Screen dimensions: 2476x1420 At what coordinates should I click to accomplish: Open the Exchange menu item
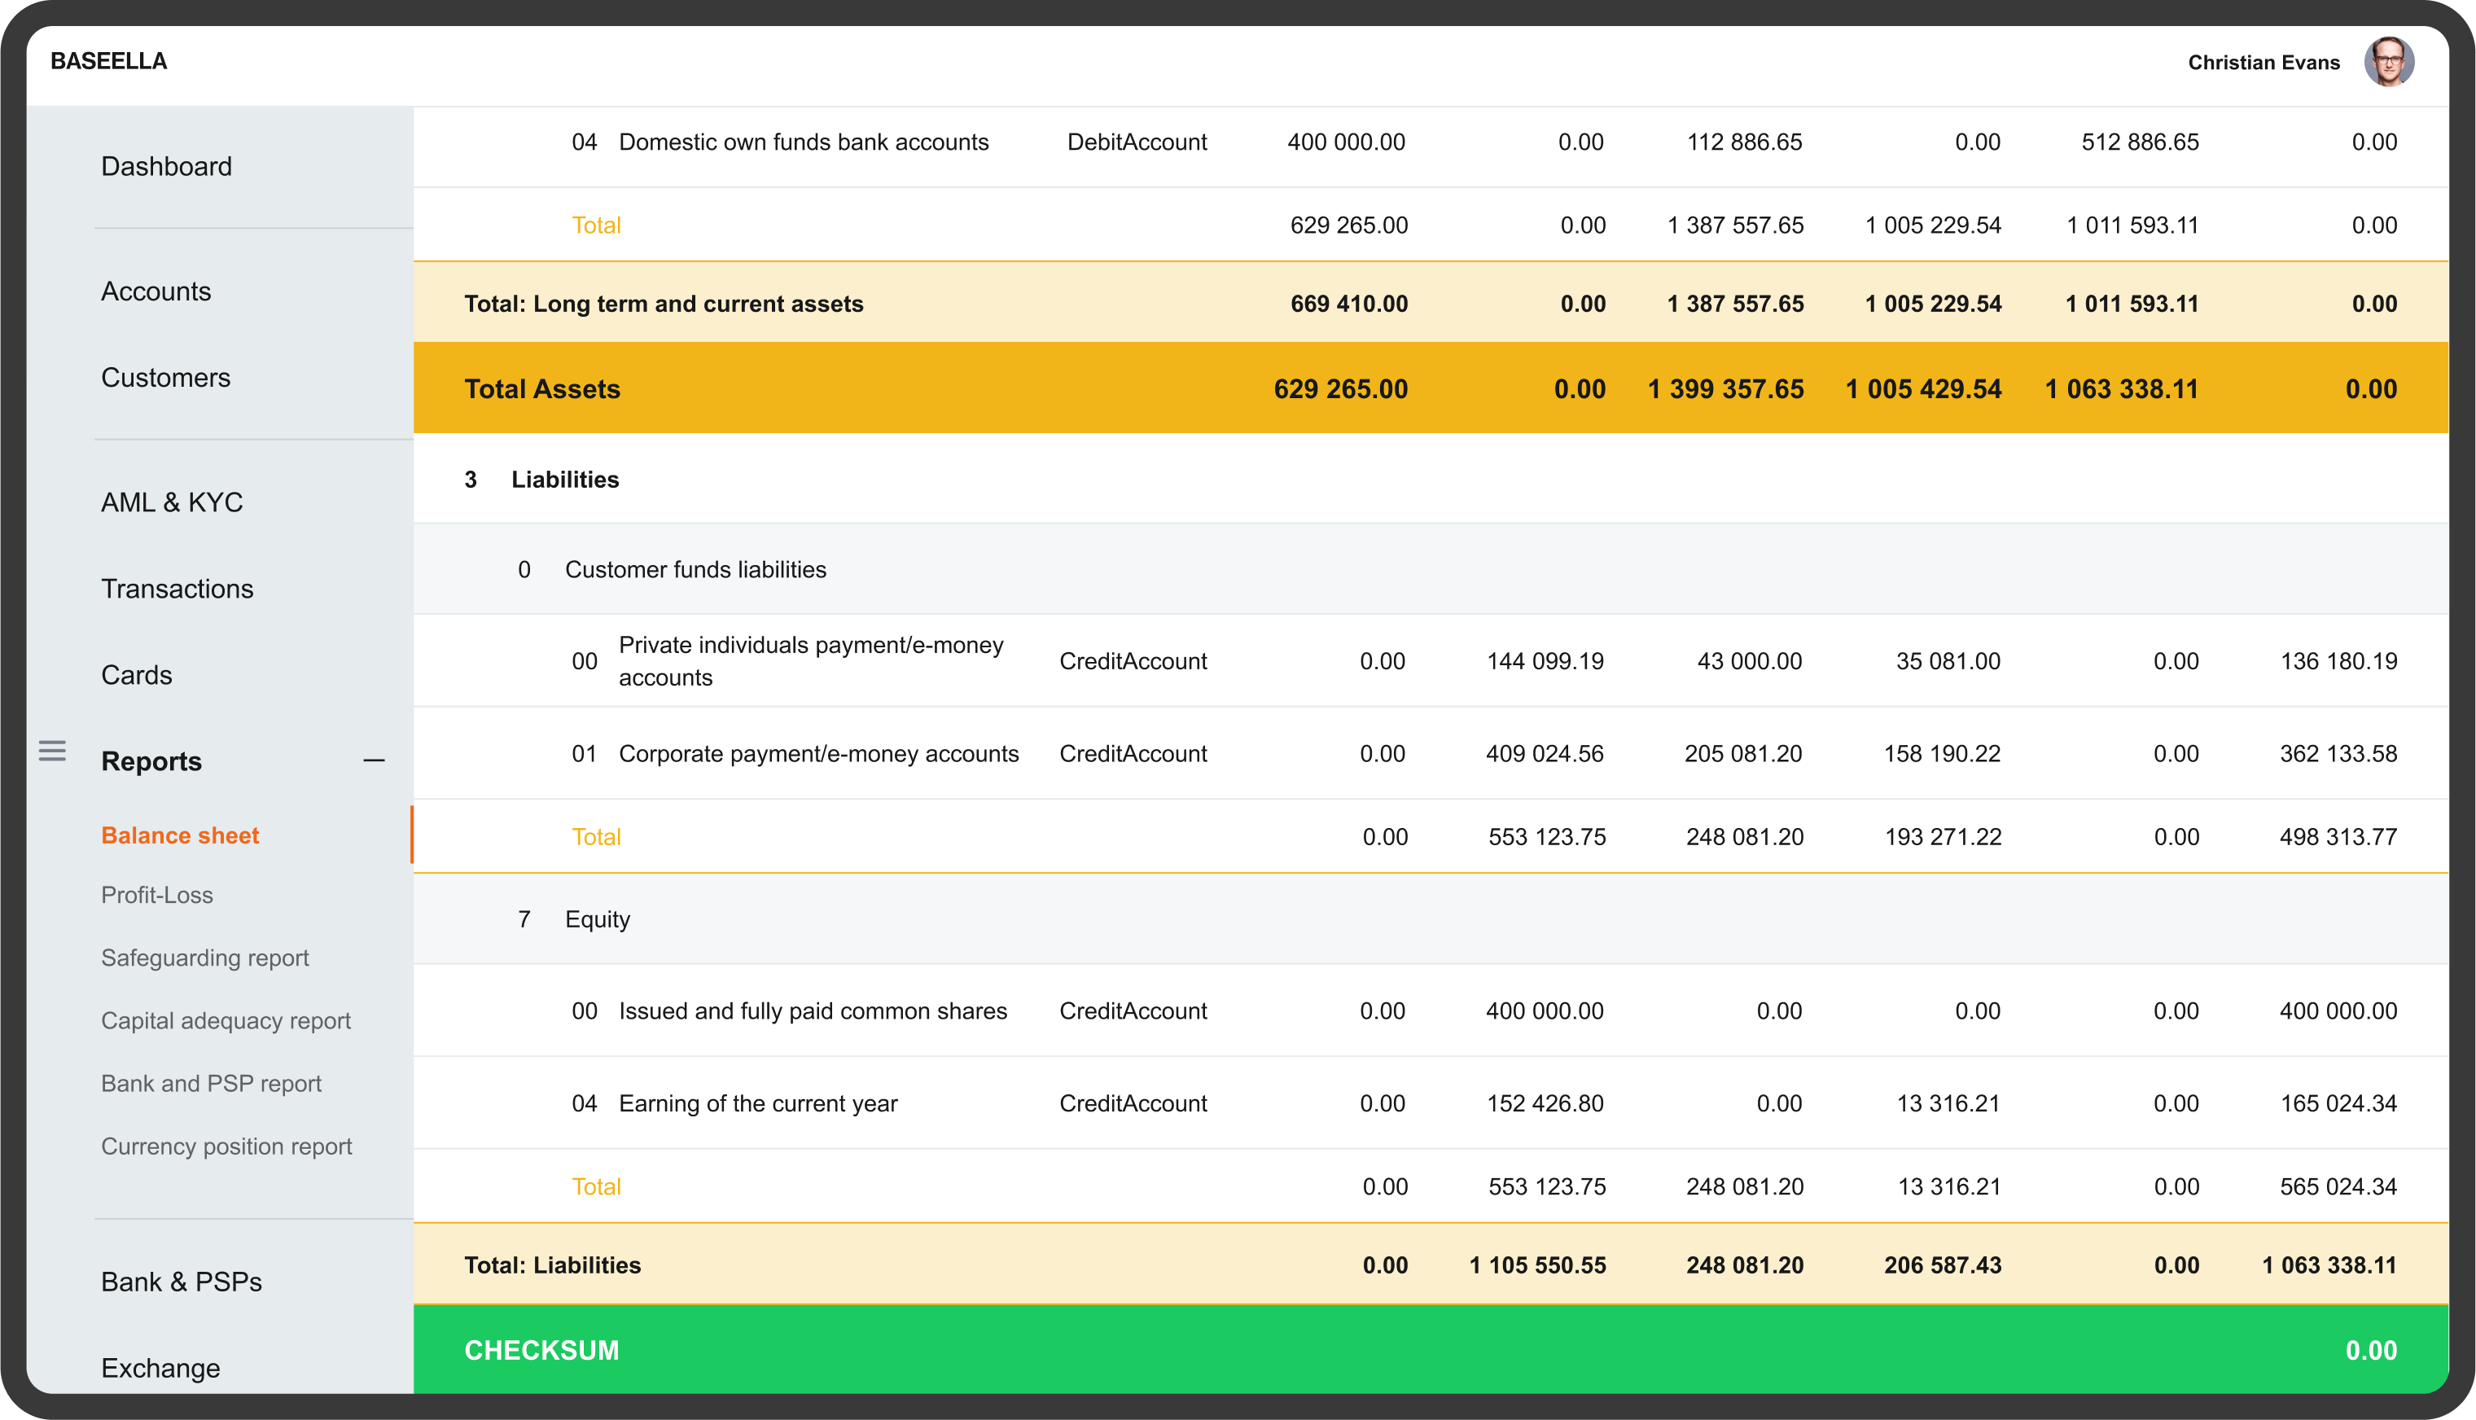tap(161, 1369)
